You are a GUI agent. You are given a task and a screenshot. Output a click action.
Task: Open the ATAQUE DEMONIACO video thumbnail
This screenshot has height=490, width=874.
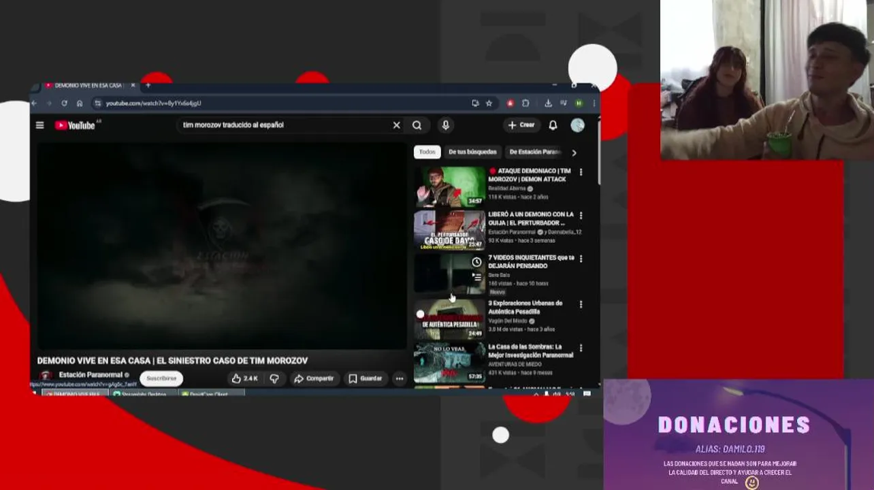pyautogui.click(x=449, y=186)
